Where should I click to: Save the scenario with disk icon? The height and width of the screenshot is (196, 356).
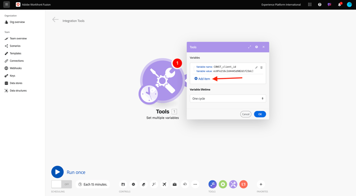point(123,185)
